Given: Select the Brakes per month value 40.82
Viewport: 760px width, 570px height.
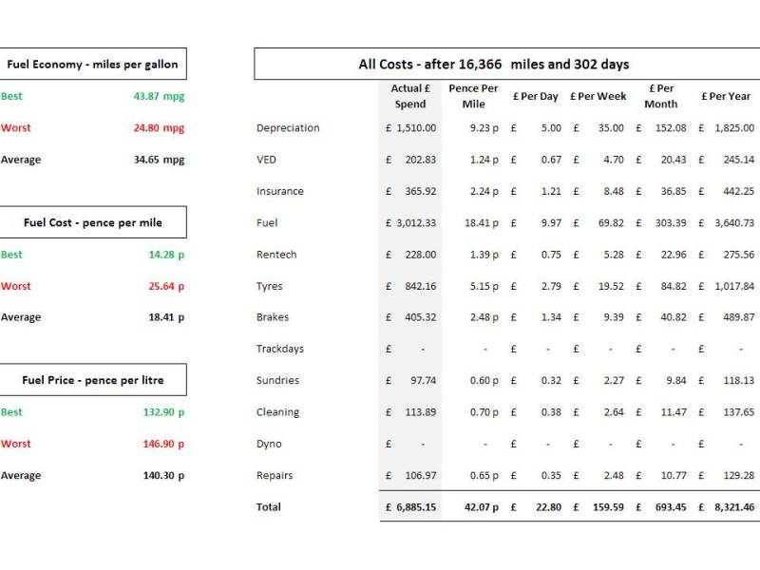Looking at the screenshot, I should (x=673, y=317).
